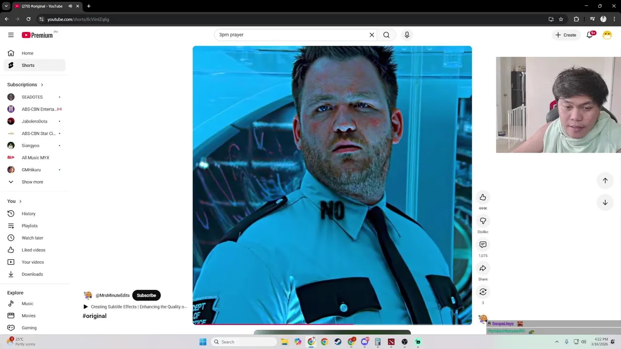This screenshot has width=621, height=349.
Task: Like this Short with thumbs up
Action: 483,197
